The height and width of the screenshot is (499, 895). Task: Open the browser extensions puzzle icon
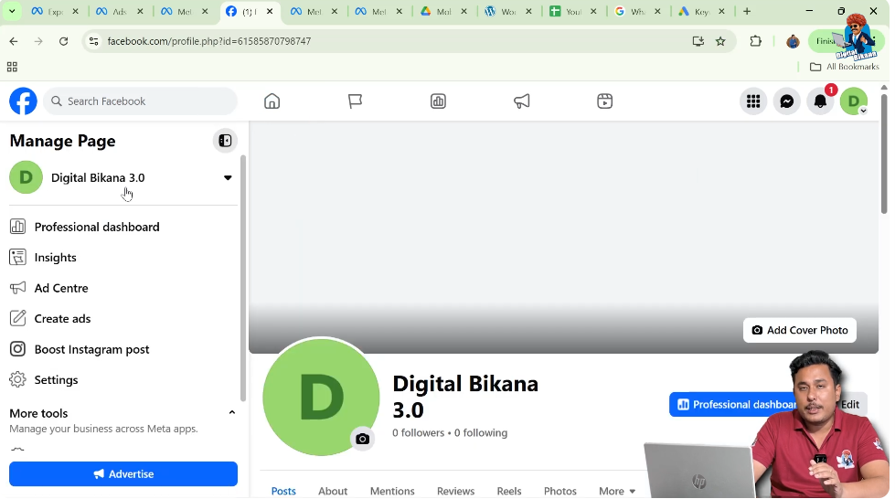pyautogui.click(x=756, y=41)
